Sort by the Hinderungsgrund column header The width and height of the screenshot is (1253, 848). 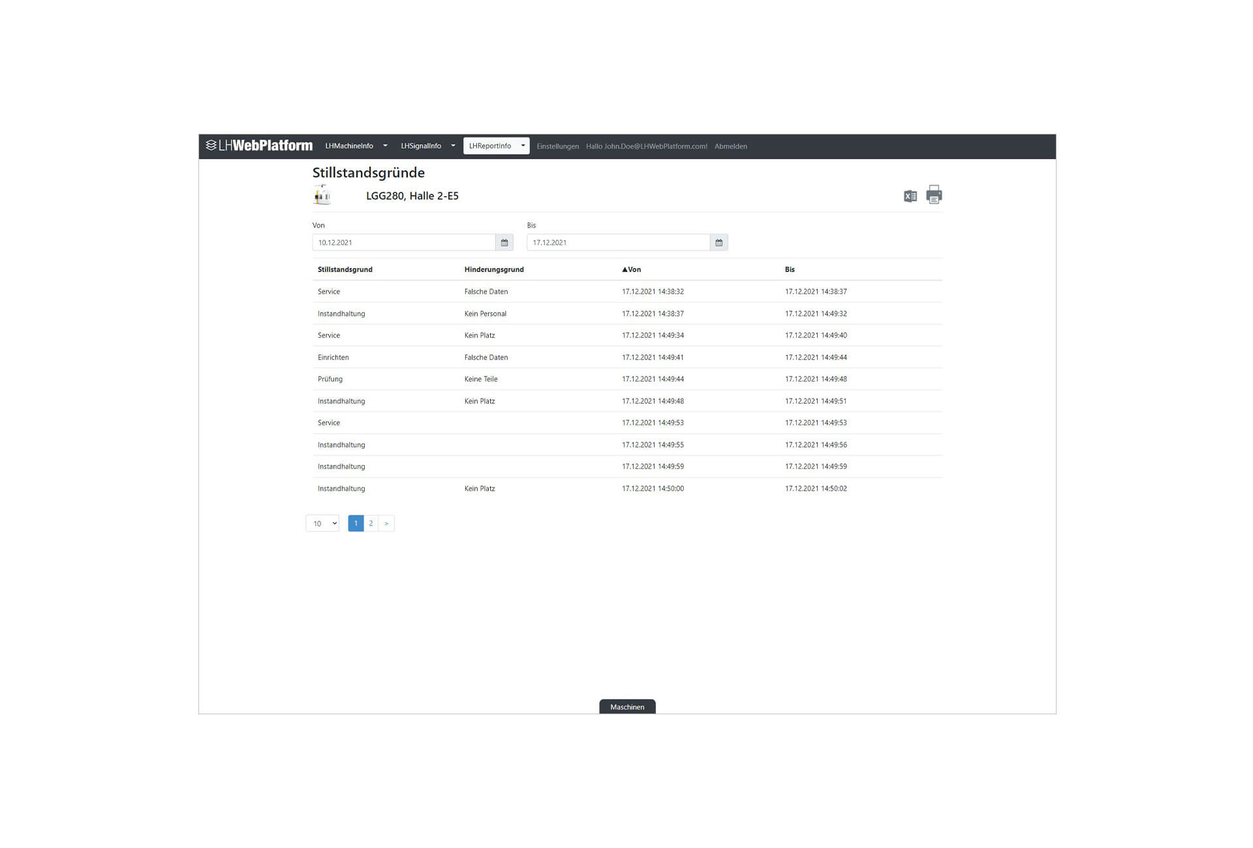click(493, 269)
